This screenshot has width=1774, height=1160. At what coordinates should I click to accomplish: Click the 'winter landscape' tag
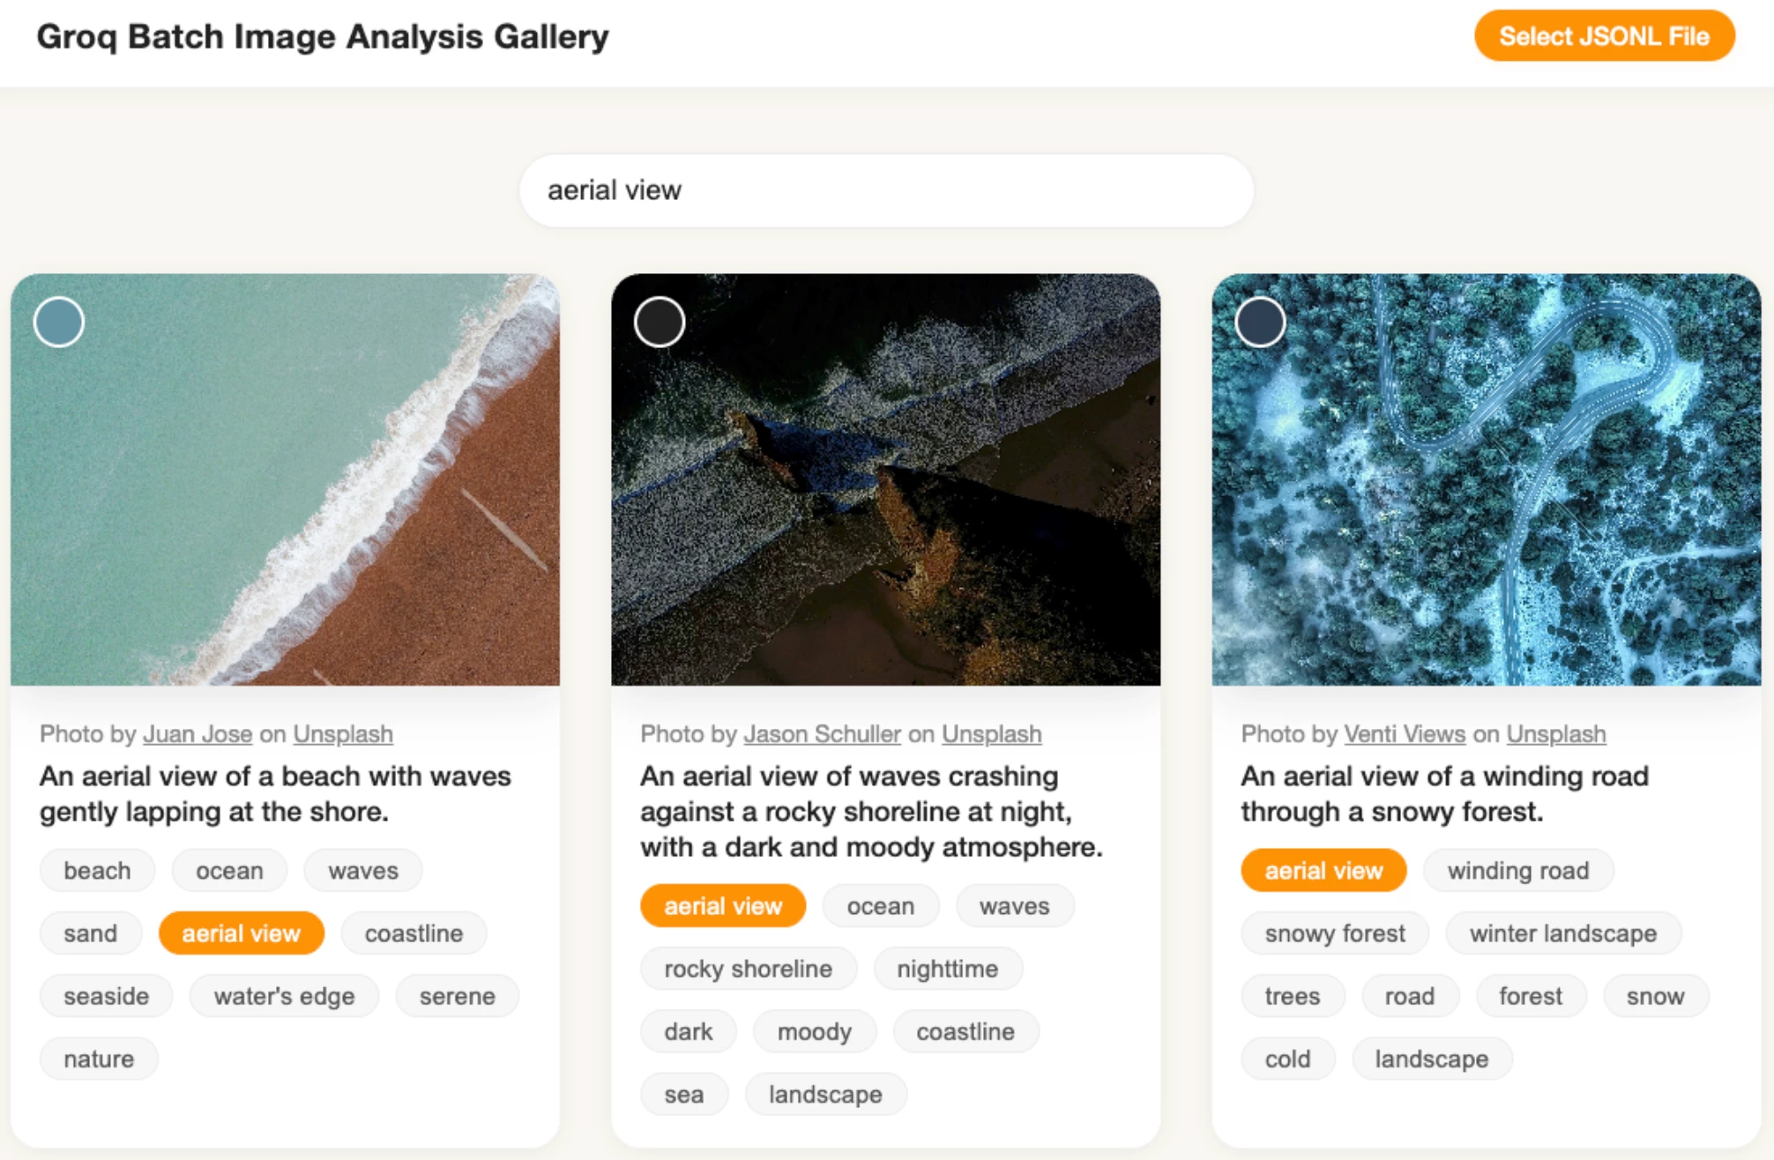click(1563, 933)
